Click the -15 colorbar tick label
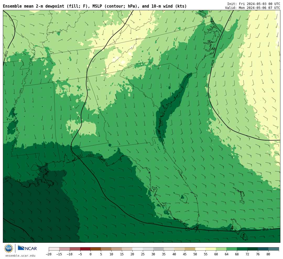 (59, 254)
